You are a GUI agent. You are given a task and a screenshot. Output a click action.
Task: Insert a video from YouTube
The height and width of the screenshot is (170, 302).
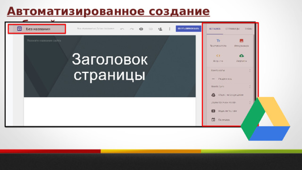click(x=224, y=111)
